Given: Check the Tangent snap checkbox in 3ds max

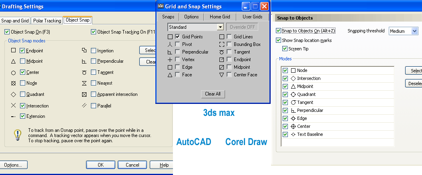Looking at the screenshot, I should tap(229, 52).
